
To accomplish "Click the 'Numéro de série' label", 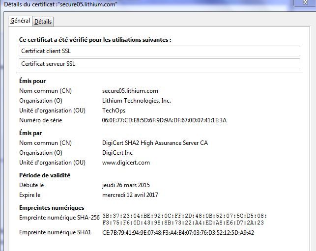I will click(40, 120).
